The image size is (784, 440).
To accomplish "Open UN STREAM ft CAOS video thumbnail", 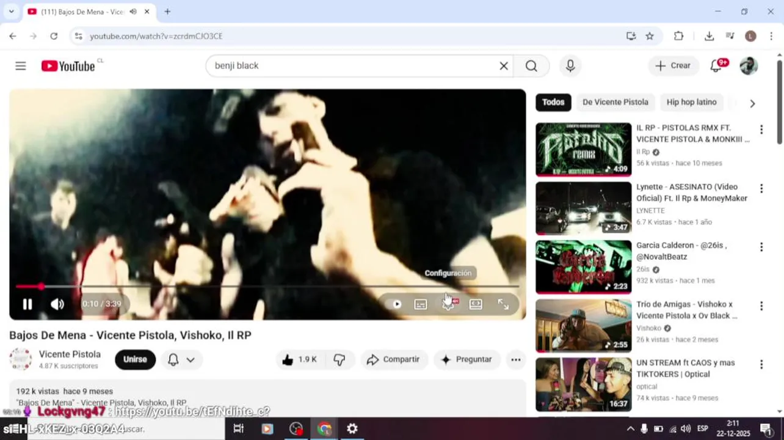I will tap(584, 384).
